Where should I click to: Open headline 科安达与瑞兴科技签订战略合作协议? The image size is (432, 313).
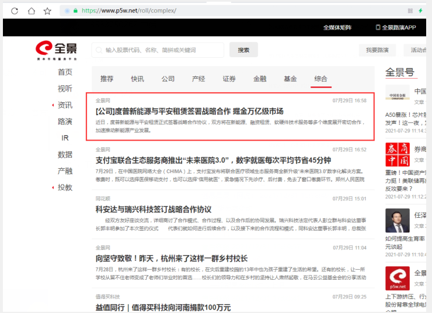tap(154, 210)
